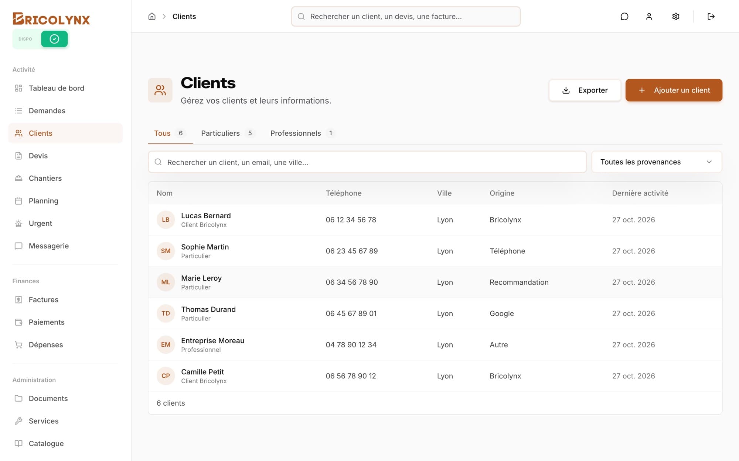The image size is (739, 461).
Task: Open the Planning calendar section
Action: point(65,201)
